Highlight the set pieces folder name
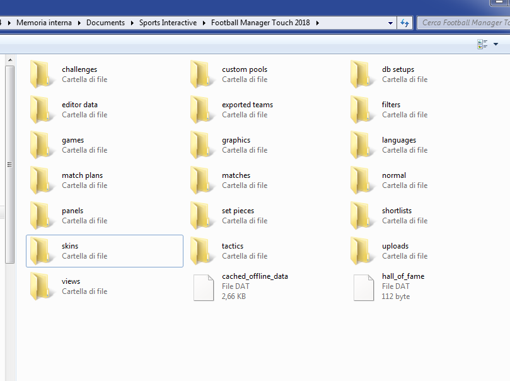510x381 pixels. pos(238,211)
